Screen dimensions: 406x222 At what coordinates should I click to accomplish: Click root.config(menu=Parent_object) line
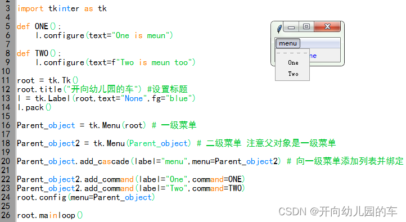click(86, 197)
